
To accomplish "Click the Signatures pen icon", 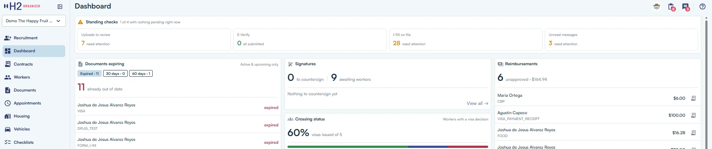I will coord(290,64).
